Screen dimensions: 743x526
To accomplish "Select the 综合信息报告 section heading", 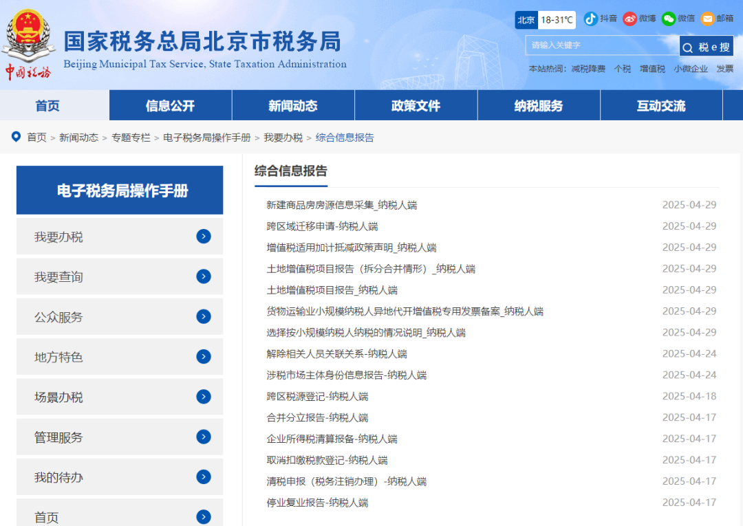I will pos(291,171).
